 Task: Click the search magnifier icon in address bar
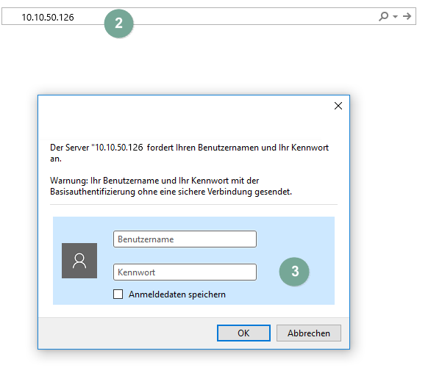pyautogui.click(x=383, y=16)
